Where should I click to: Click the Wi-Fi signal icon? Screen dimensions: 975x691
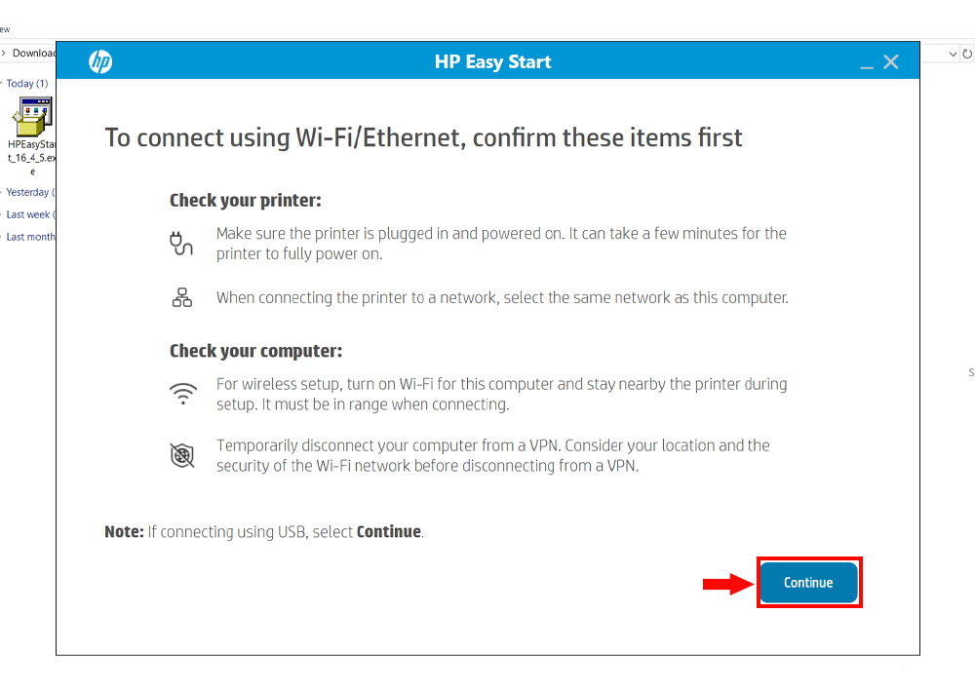pyautogui.click(x=182, y=394)
